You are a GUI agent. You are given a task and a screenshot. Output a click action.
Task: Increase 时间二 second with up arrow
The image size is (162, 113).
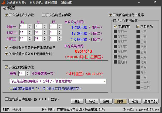60,31
